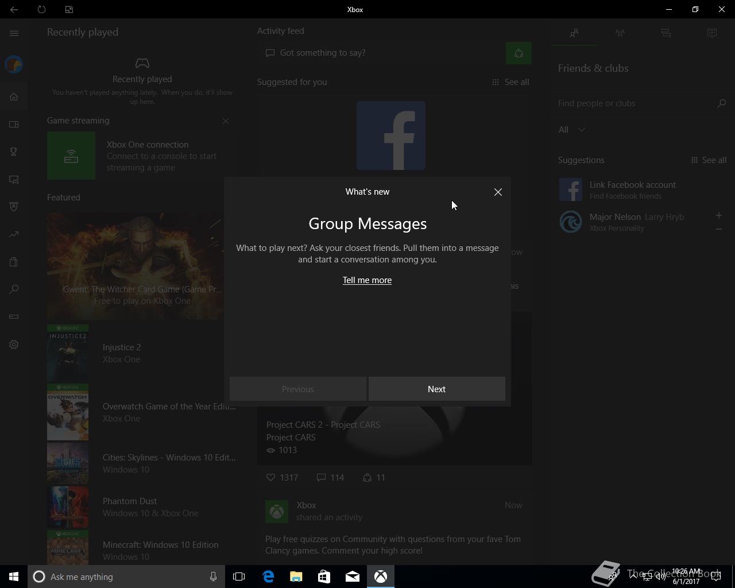Click Find people or clubs field

(635, 103)
